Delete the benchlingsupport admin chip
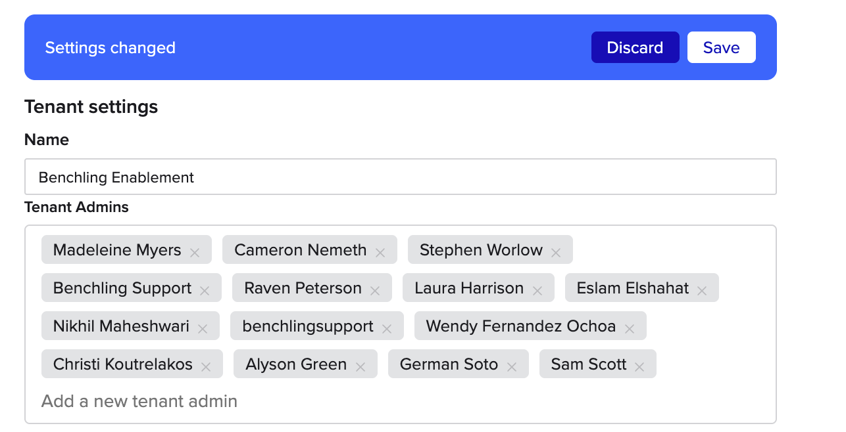This screenshot has height=432, width=846. 387,328
